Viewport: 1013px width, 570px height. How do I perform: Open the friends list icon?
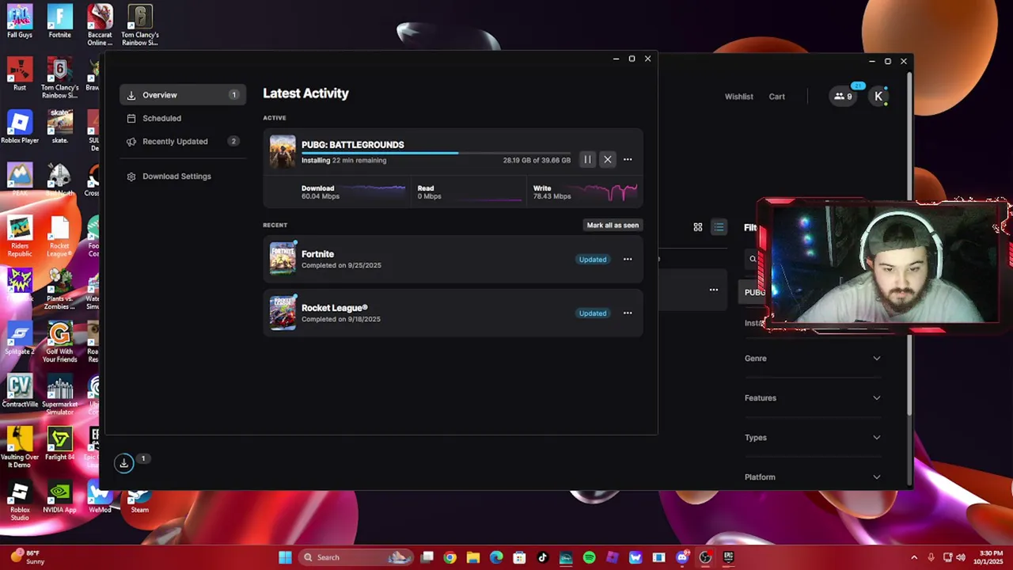844,97
